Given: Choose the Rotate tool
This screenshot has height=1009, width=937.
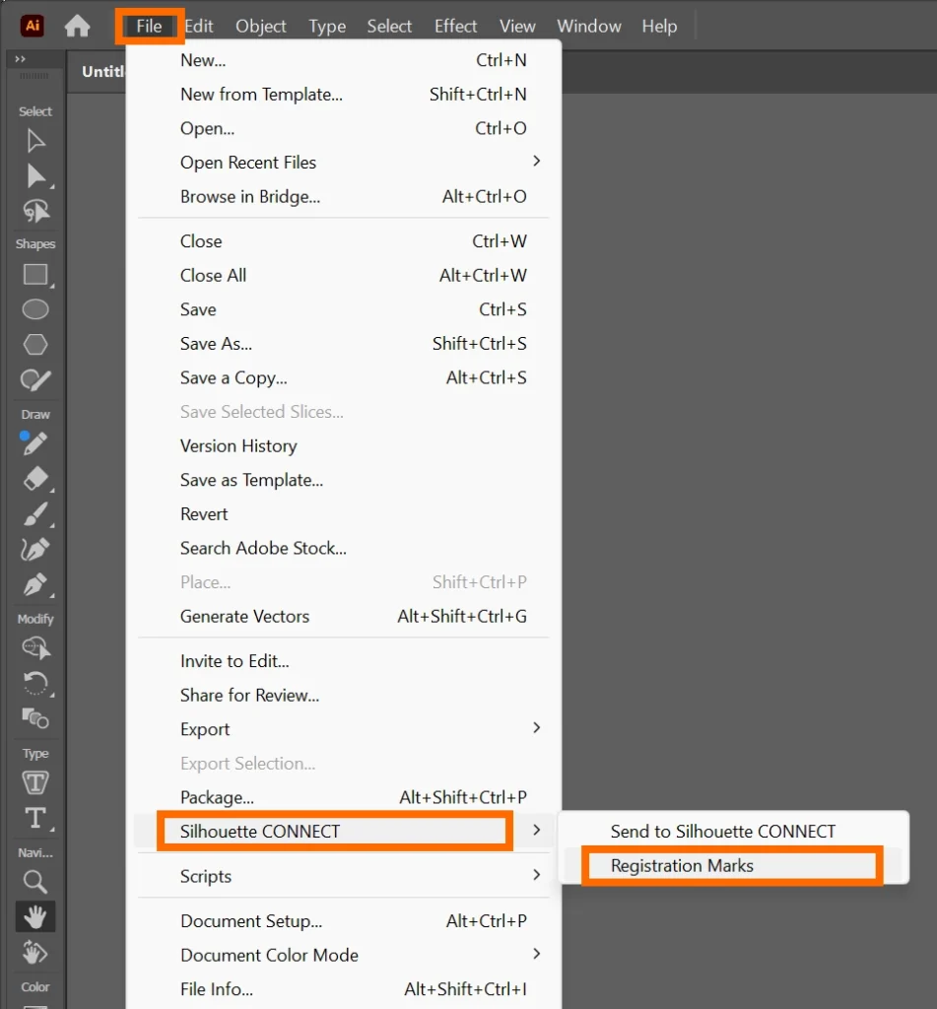Looking at the screenshot, I should click(35, 682).
